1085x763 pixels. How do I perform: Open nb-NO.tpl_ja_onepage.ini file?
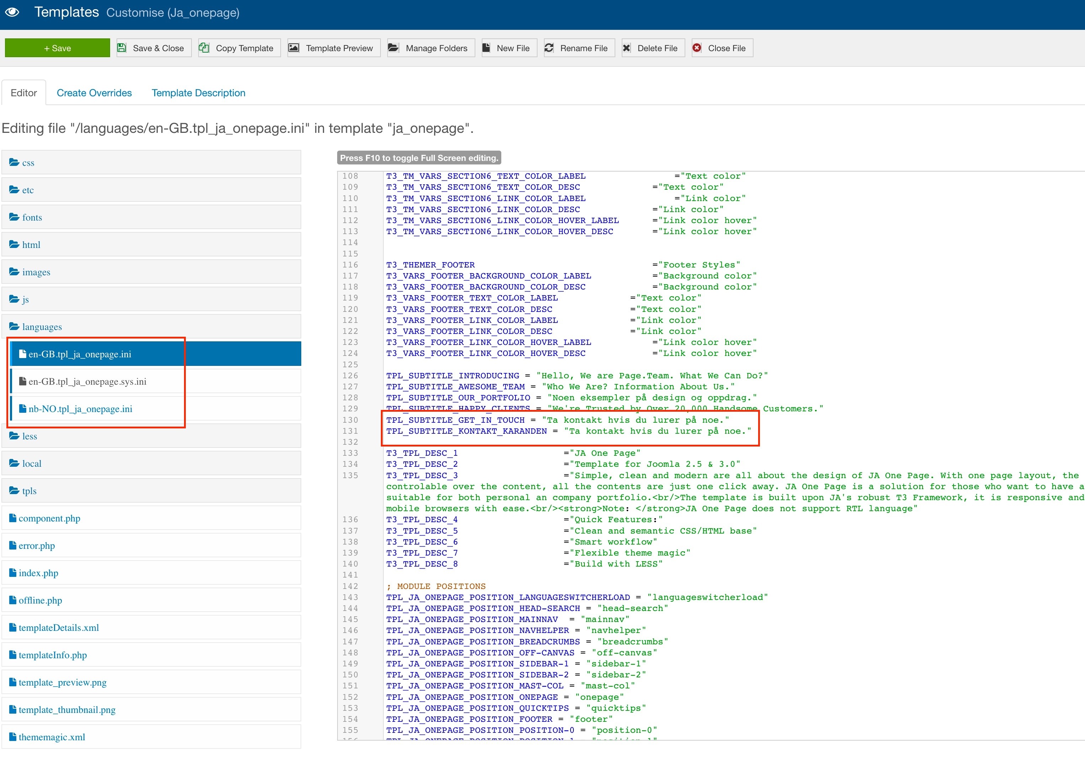point(80,409)
